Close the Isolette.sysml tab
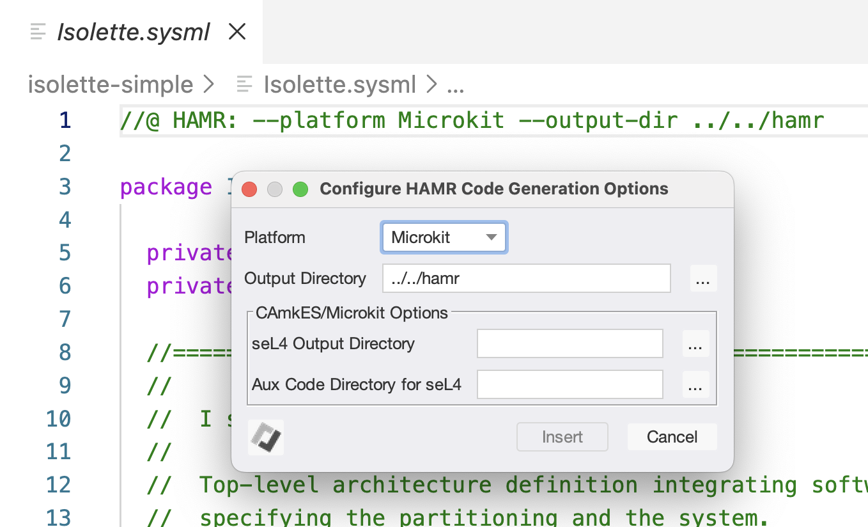868x527 pixels. click(237, 32)
